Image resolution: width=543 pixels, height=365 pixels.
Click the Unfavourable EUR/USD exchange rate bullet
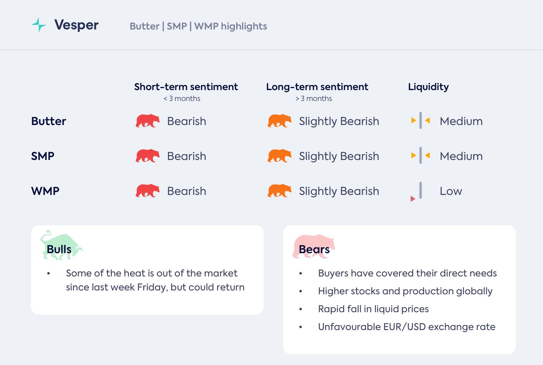coord(406,327)
